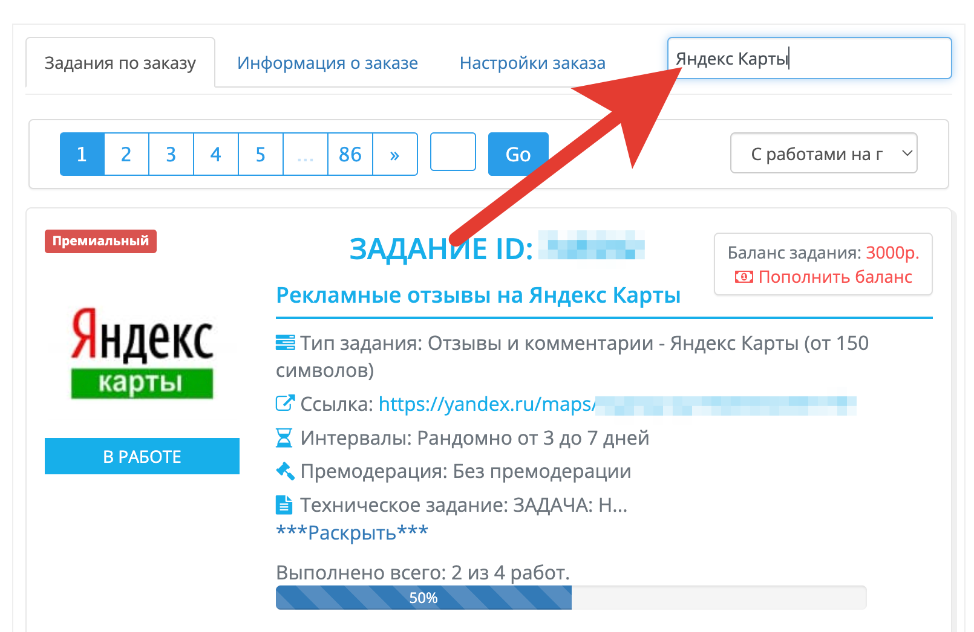
Task: Click the Яндекс Карты logo image
Action: coord(142,353)
